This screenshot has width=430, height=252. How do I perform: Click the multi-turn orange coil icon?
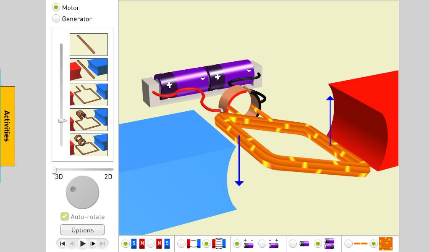point(386,244)
